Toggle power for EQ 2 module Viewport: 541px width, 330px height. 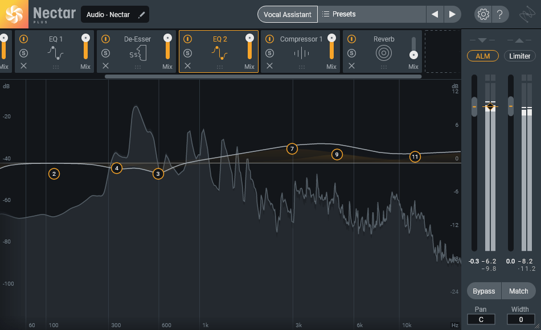click(188, 39)
